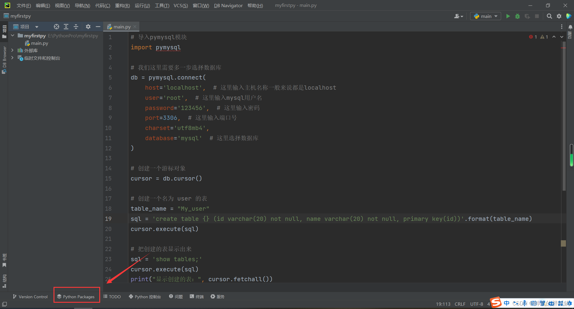The height and width of the screenshot is (309, 574).
Task: Open the TODO tool window
Action: 112,296
